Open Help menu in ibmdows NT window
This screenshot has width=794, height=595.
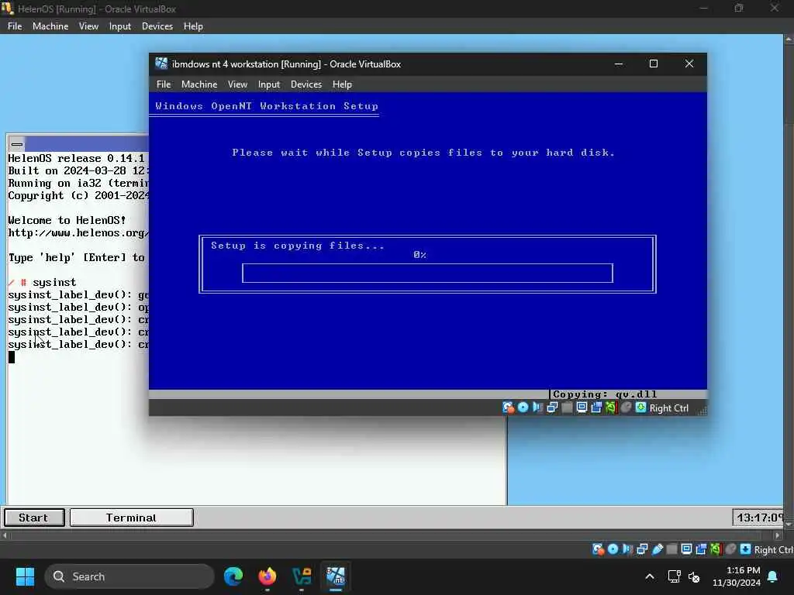tap(342, 84)
